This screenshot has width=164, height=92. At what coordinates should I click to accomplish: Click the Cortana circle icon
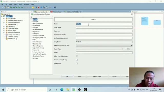[x=50, y=90]
